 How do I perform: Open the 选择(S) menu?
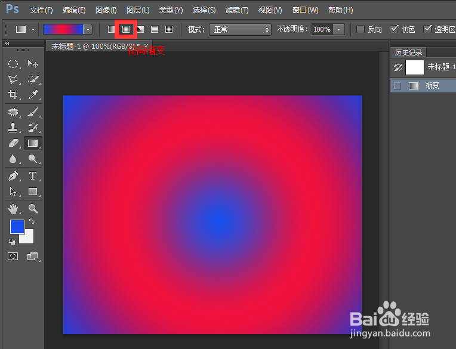click(x=204, y=10)
